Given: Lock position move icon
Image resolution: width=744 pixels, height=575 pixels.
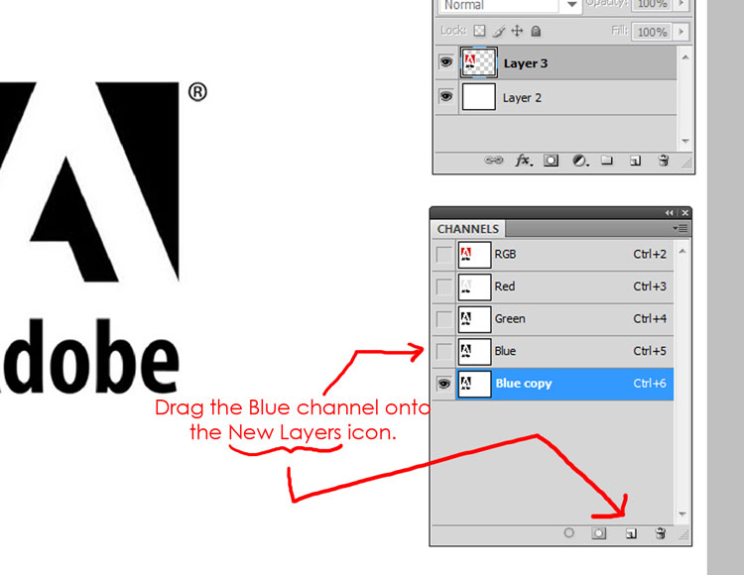Looking at the screenshot, I should [517, 31].
